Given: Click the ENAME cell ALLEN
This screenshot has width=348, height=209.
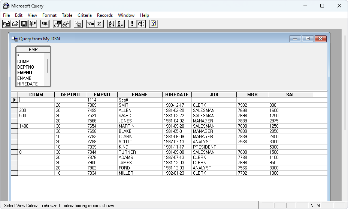Looking at the screenshot, I should [x=140, y=110].
